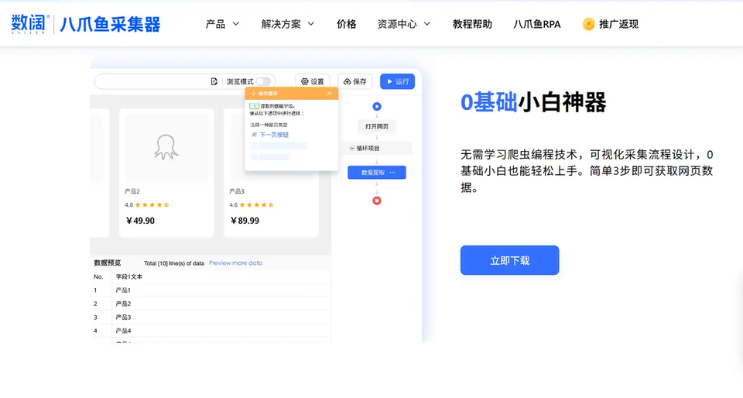
Task: Click the 数据预览 label
Action: point(108,263)
